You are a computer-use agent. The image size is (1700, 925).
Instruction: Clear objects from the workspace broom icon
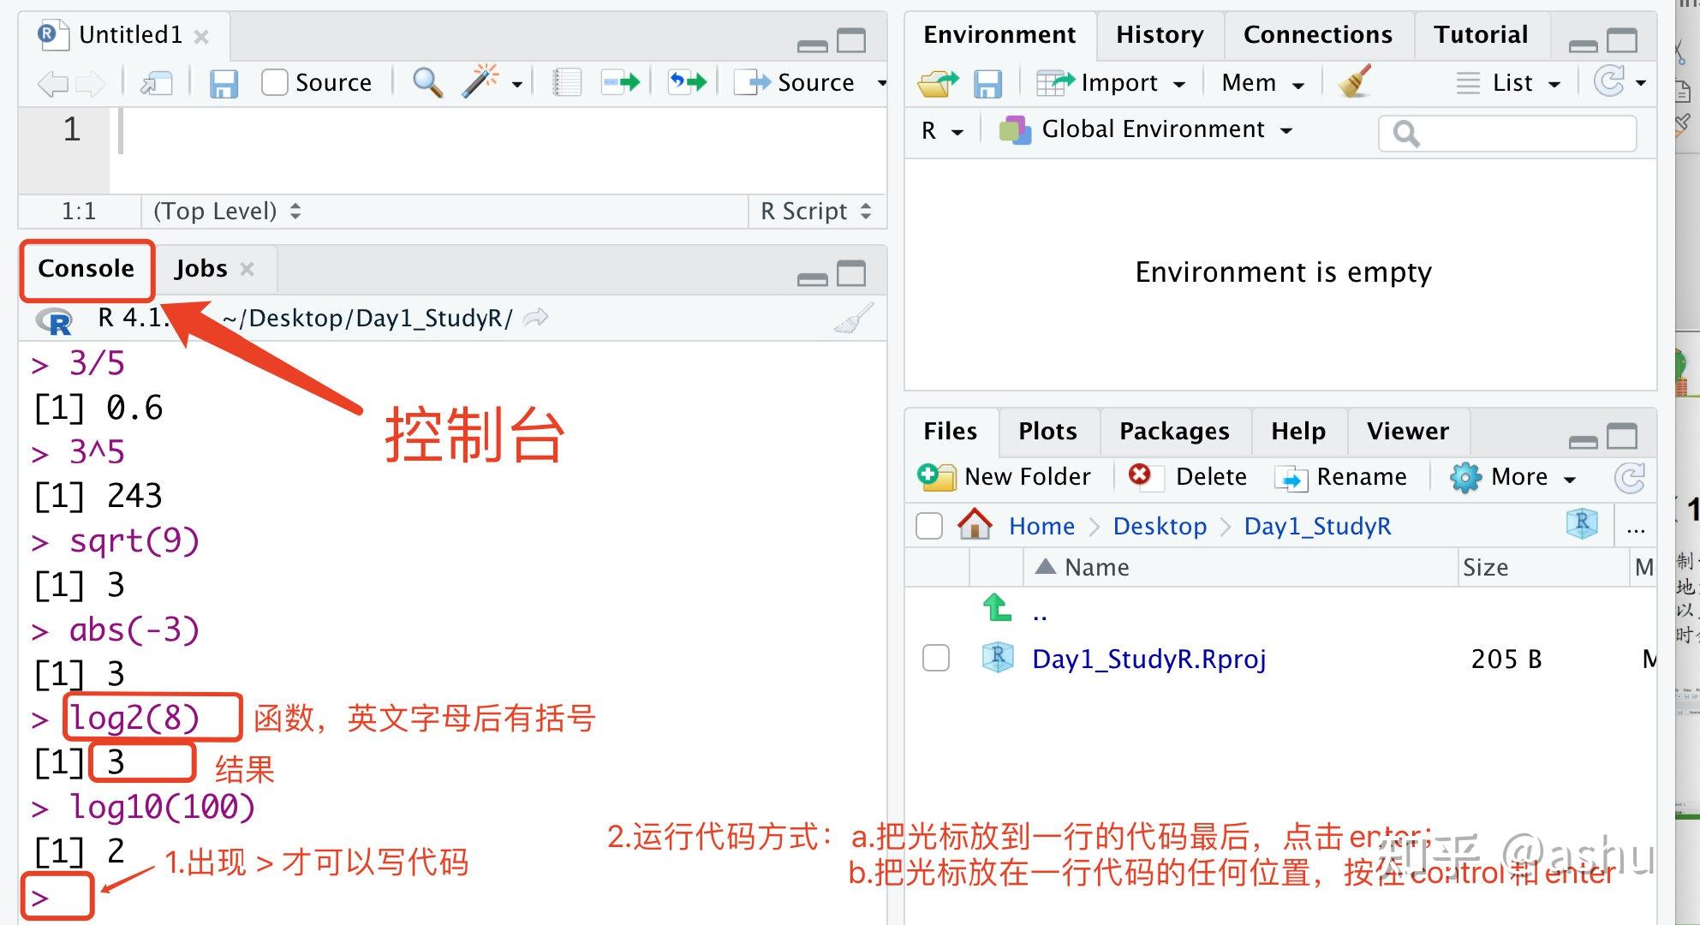pos(1354,82)
